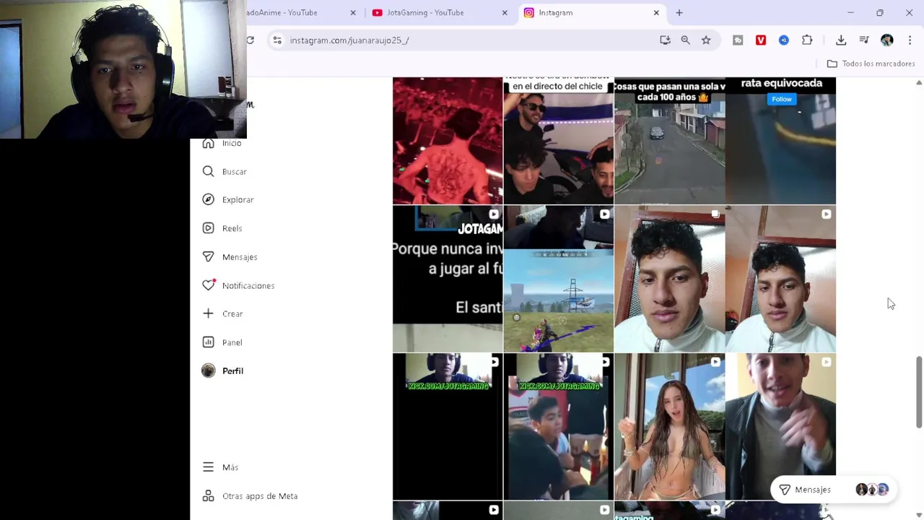The width and height of the screenshot is (924, 520).
Task: Open the woman in bikini reel
Action: coord(669,427)
